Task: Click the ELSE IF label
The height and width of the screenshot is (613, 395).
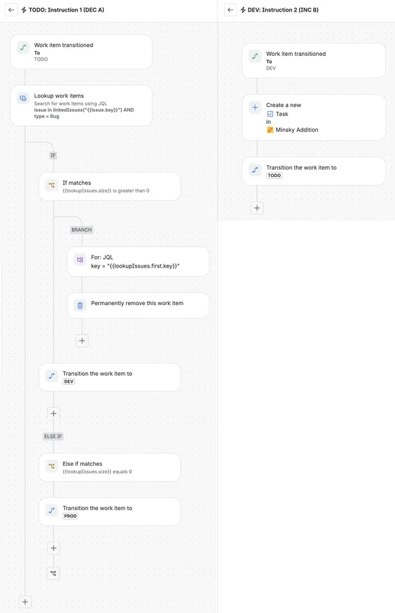Action: point(53,437)
